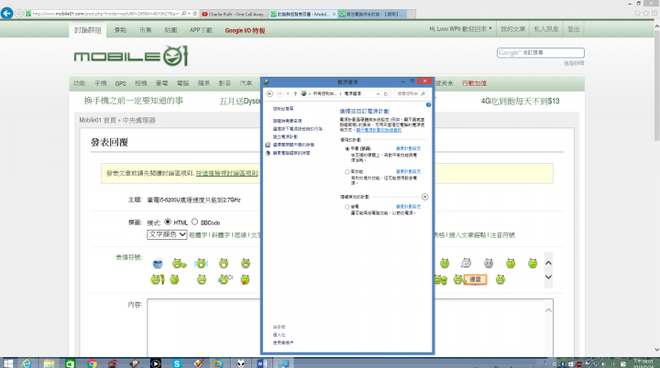Open the browser home icon
Screen dimensions: 660x368
tap(638, 14)
